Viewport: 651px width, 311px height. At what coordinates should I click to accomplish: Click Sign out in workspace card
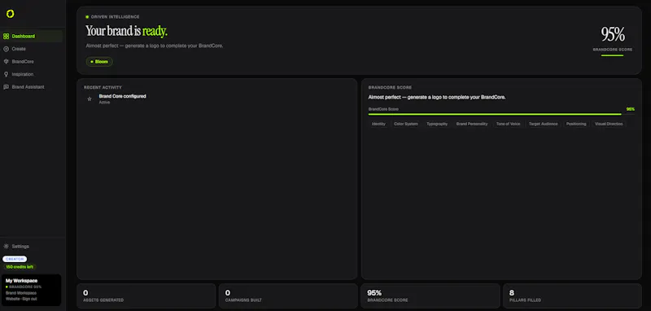29,299
